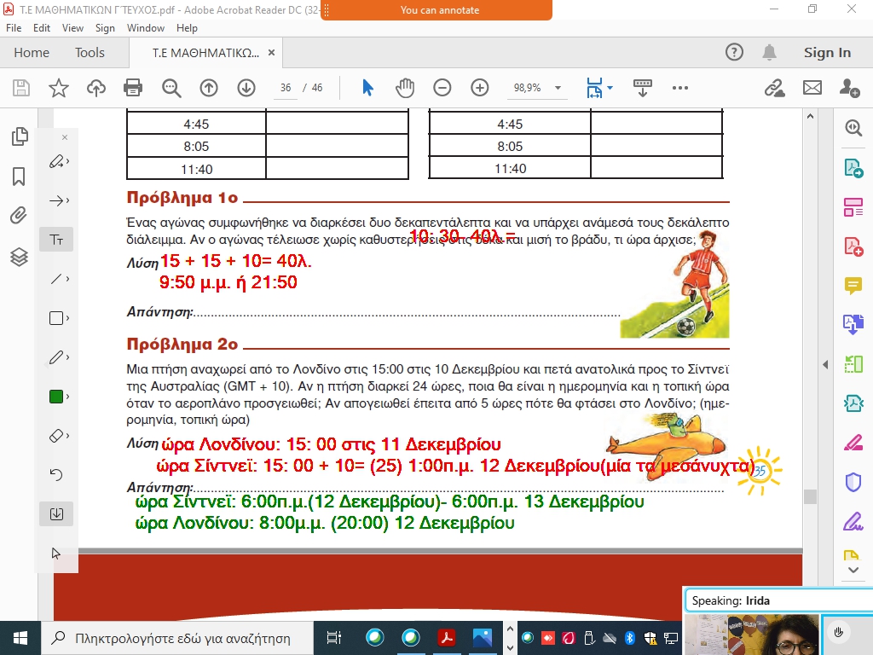This screenshot has width=873, height=655.
Task: Open Adobe Acrobat from the taskbar
Action: (447, 637)
